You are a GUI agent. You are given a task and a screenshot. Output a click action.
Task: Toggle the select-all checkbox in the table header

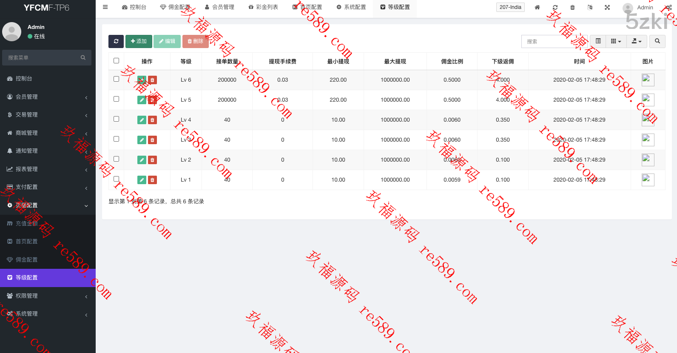click(116, 61)
